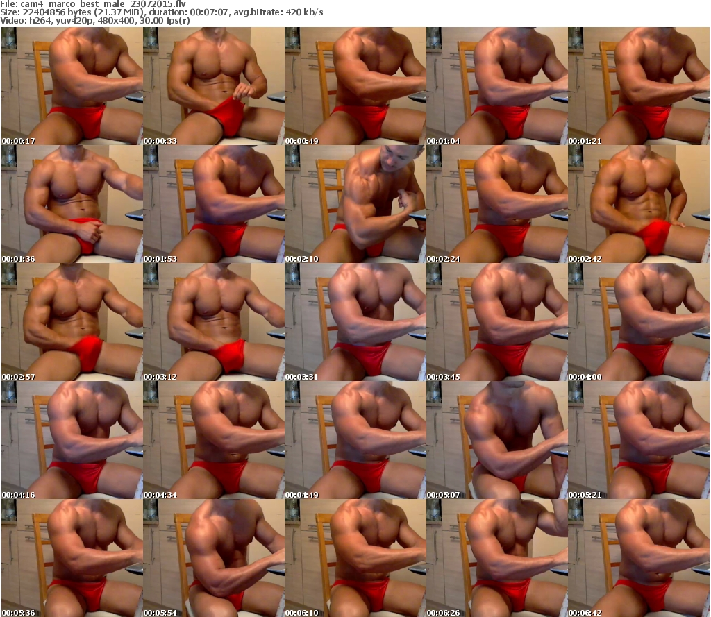Click the frame rate text 30.00 fps(r)

pos(165,20)
